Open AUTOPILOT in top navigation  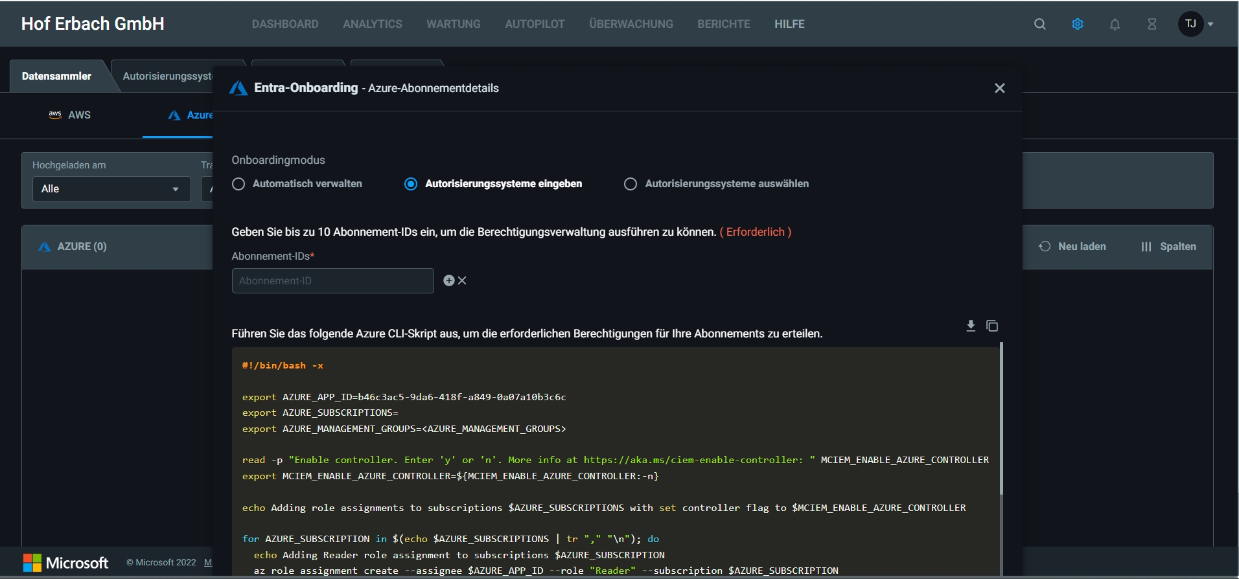(x=535, y=24)
